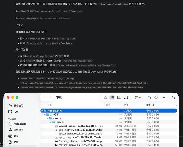Click the script ID code text

point(53,39)
